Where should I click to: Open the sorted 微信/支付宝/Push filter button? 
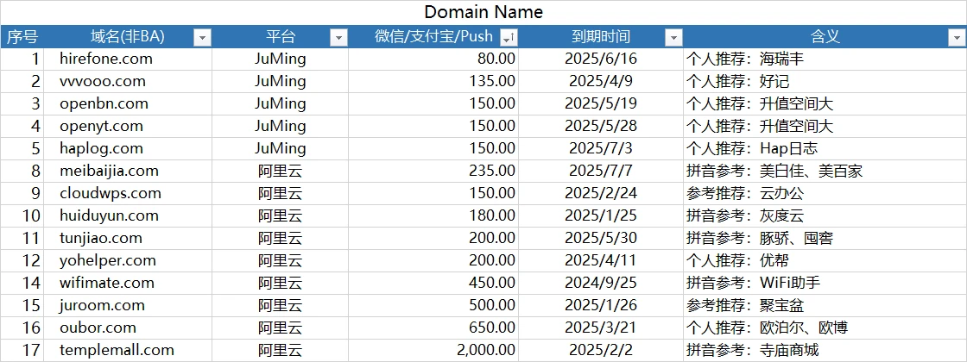tap(509, 37)
